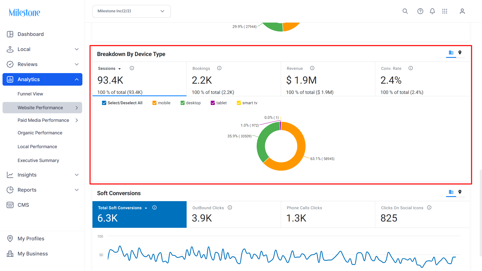
Task: Show info for Clicks On Social Icons
Action: (x=429, y=208)
